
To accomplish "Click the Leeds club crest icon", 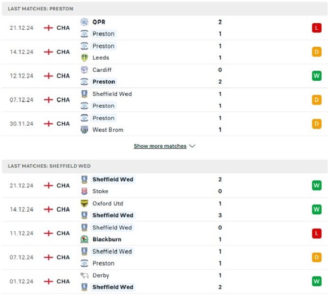I will click(x=84, y=58).
